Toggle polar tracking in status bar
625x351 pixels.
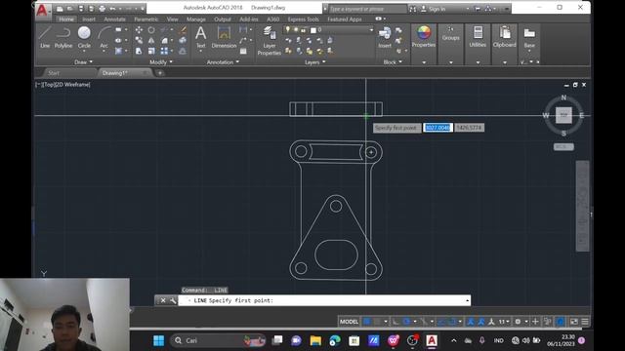[406, 322]
